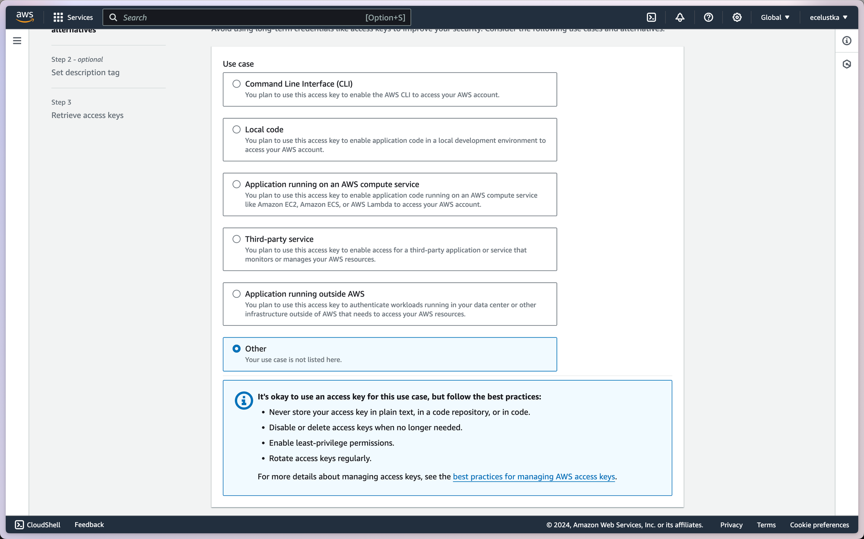Click the AWS logo home icon
Screen dimensions: 864x539
pyautogui.click(x=25, y=17)
